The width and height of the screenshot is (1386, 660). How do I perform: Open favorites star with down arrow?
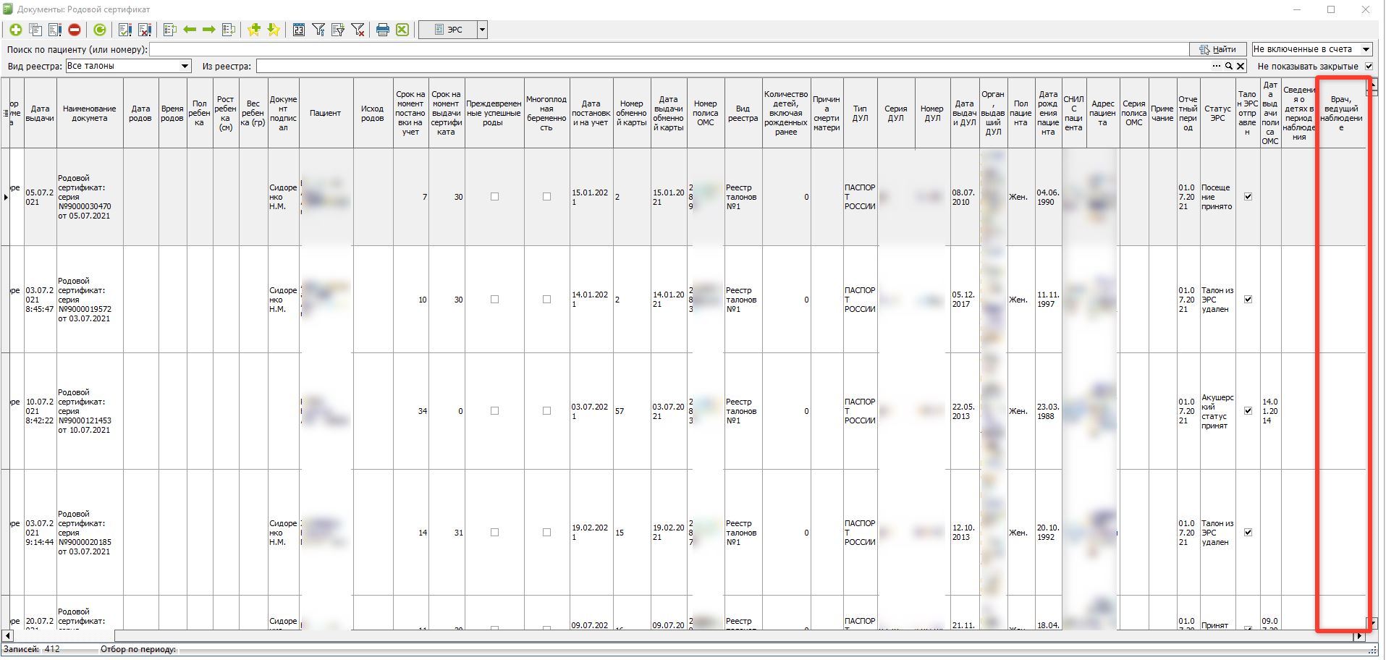(x=273, y=30)
